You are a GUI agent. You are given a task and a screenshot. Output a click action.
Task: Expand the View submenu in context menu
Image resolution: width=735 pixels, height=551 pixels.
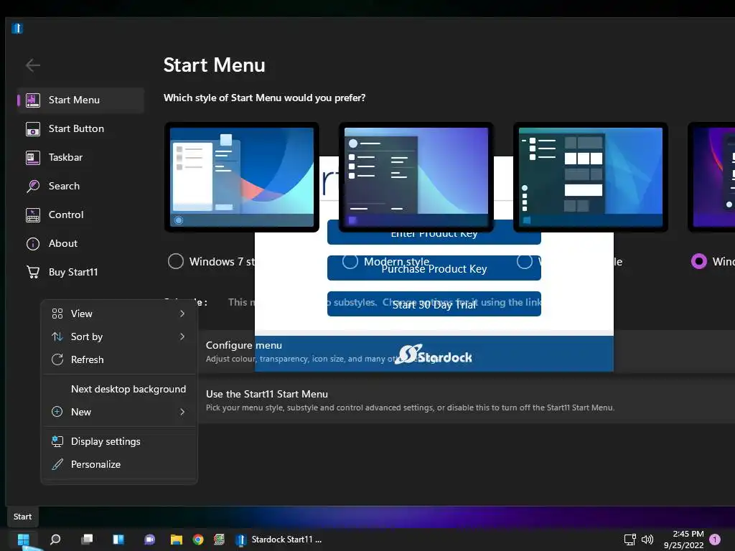pyautogui.click(x=119, y=314)
